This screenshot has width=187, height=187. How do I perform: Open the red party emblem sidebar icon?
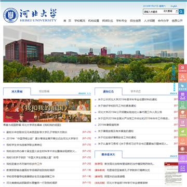click(182, 69)
